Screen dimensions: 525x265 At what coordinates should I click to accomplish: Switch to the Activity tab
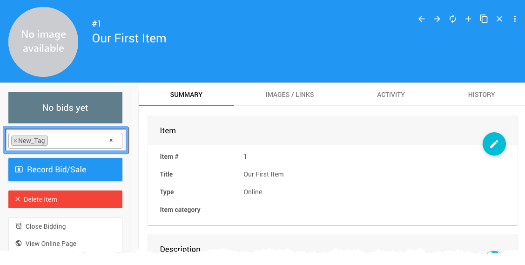click(x=391, y=95)
